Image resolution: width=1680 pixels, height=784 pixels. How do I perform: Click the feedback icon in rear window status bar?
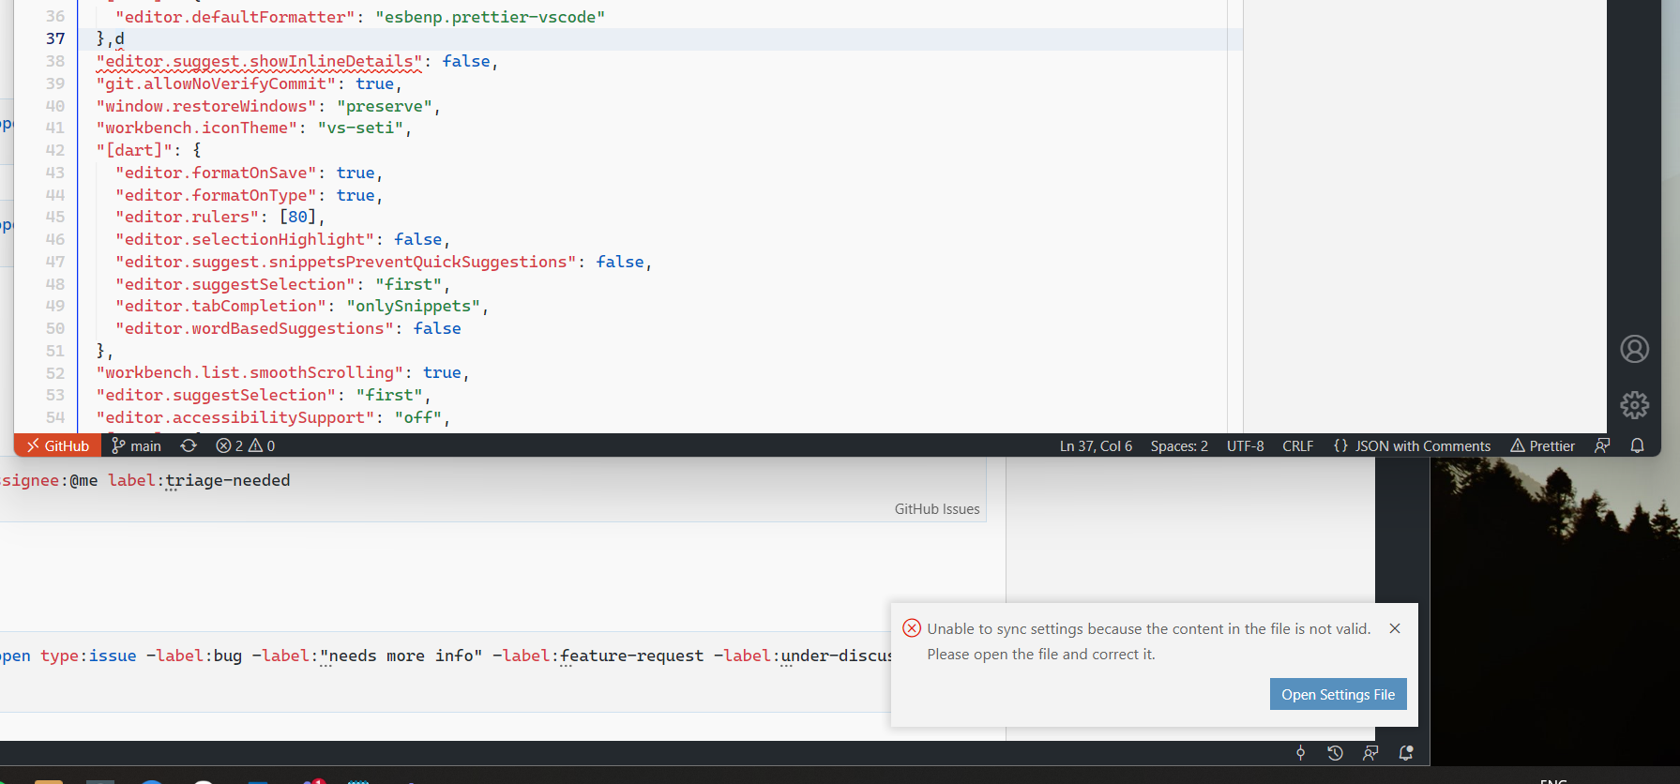click(x=1370, y=752)
